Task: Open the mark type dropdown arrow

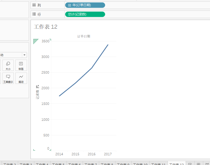Action: (x=24, y=55)
